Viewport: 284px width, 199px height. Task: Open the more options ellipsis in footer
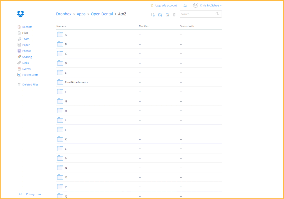pyautogui.click(x=39, y=194)
